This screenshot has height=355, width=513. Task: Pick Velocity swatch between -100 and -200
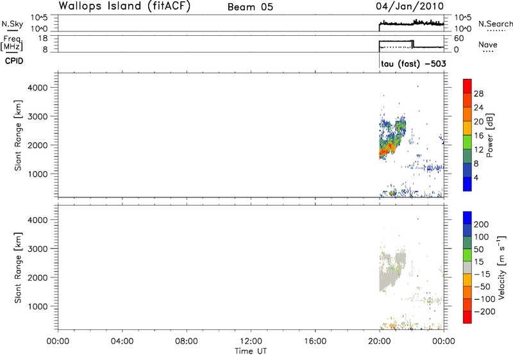point(467,304)
